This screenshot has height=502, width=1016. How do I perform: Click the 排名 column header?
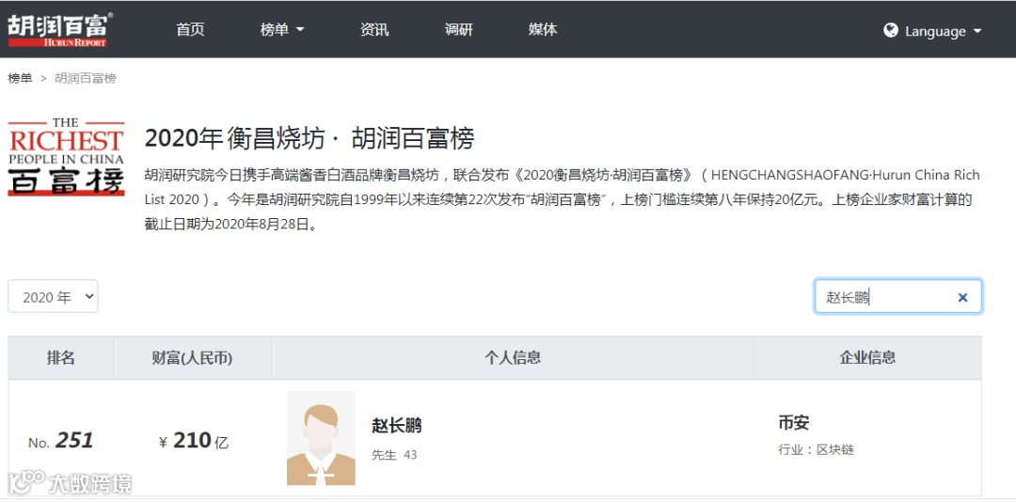pos(61,357)
